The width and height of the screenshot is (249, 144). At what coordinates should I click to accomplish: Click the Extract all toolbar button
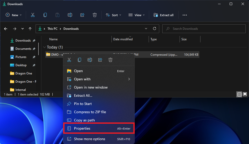tap(164, 15)
